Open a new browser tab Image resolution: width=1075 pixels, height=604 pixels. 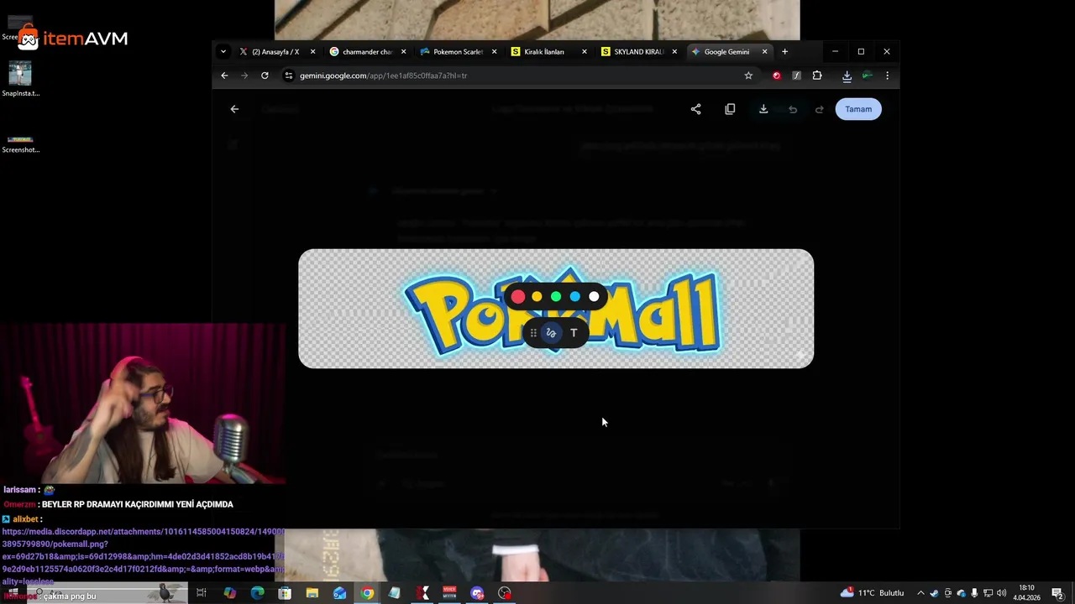click(785, 52)
